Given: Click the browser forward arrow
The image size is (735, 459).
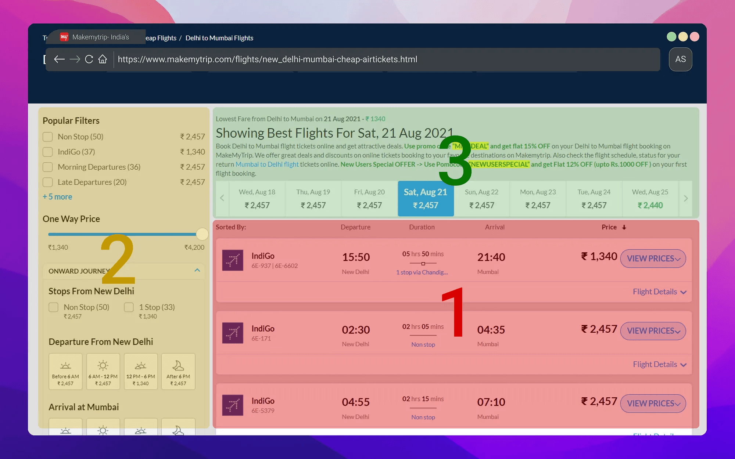Looking at the screenshot, I should [x=75, y=59].
